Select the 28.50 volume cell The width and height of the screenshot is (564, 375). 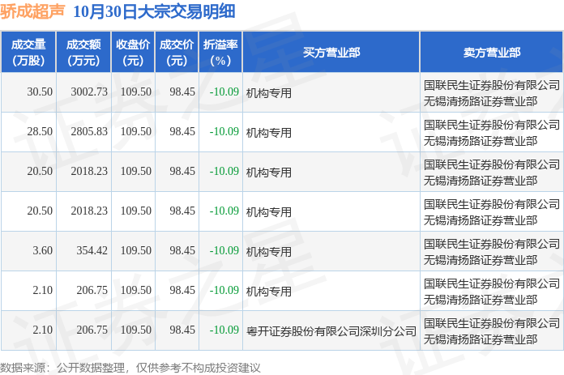tap(40, 132)
